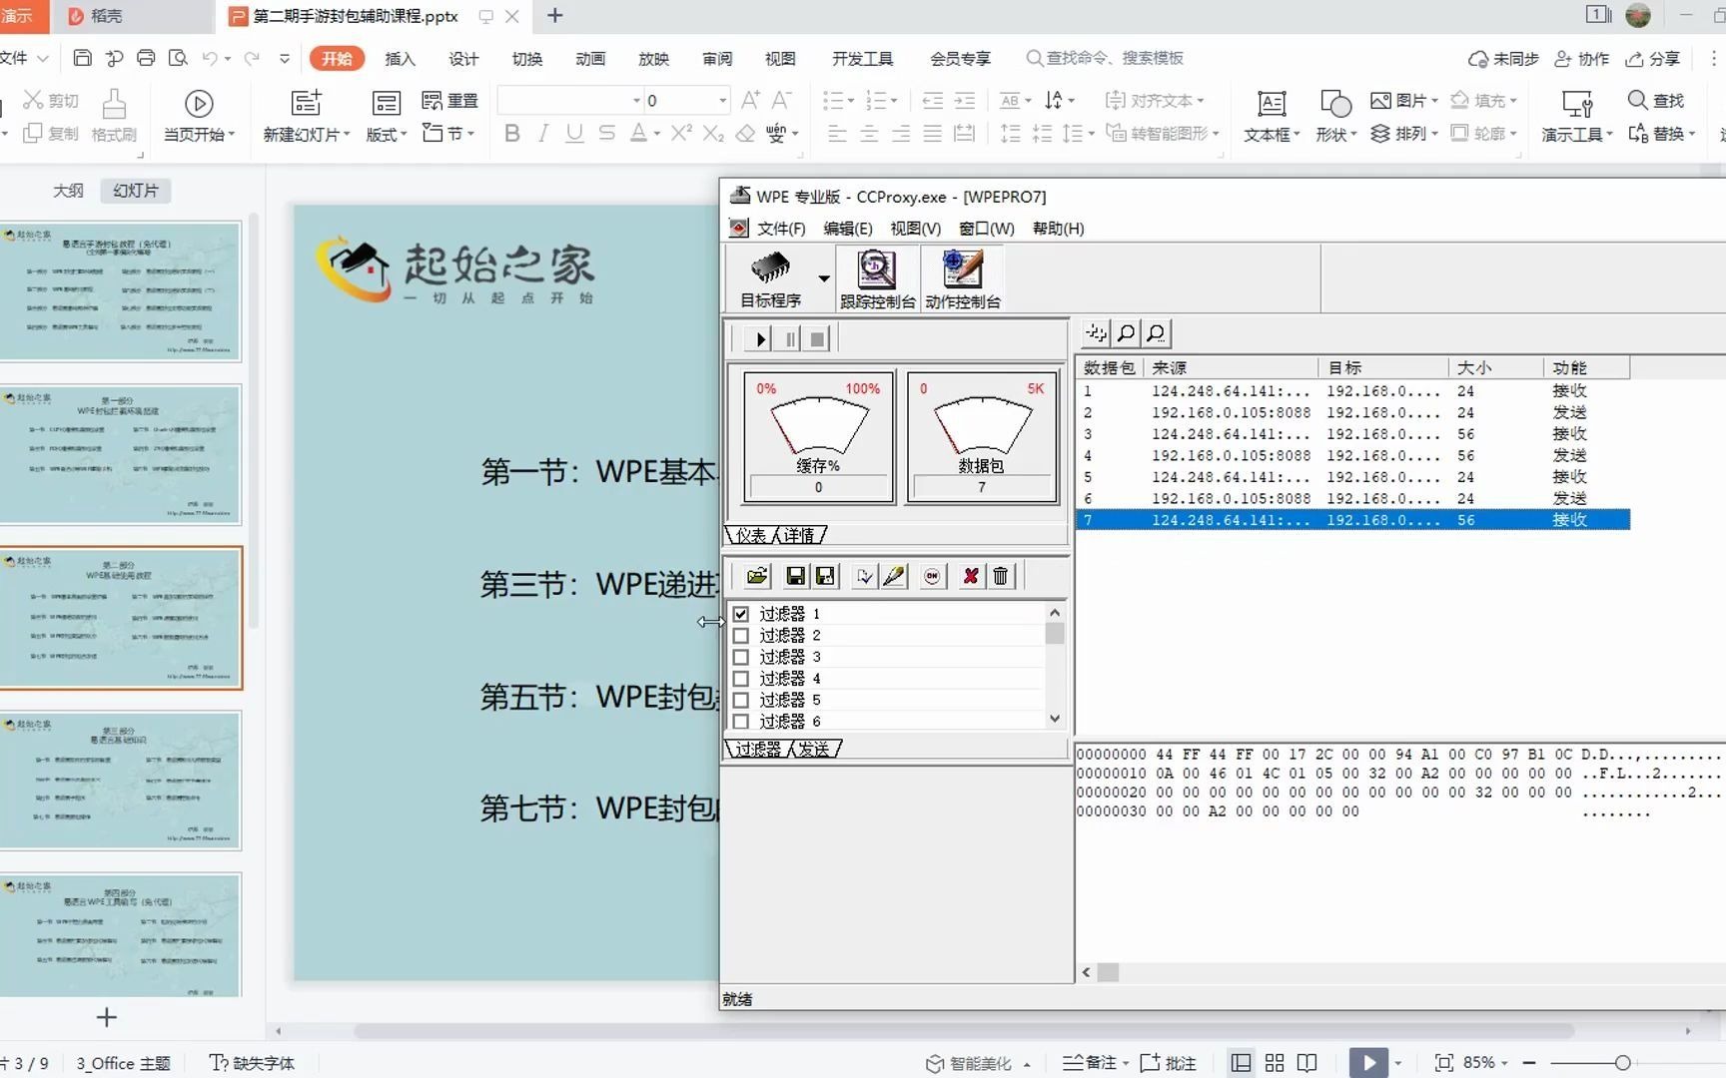Check 过滤器 2 checkbox

click(741, 636)
